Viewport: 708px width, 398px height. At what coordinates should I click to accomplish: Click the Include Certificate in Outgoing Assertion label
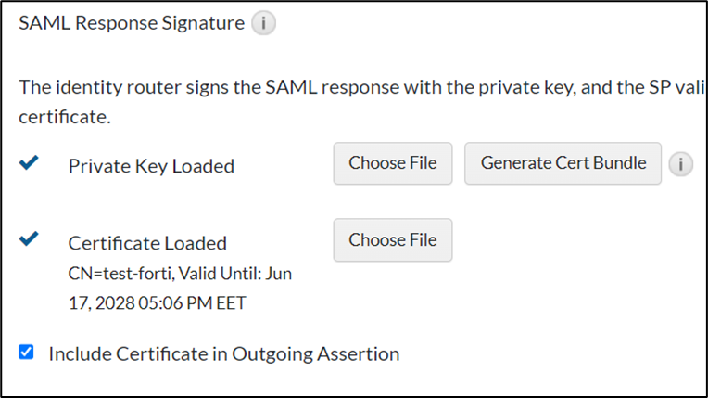coord(223,353)
